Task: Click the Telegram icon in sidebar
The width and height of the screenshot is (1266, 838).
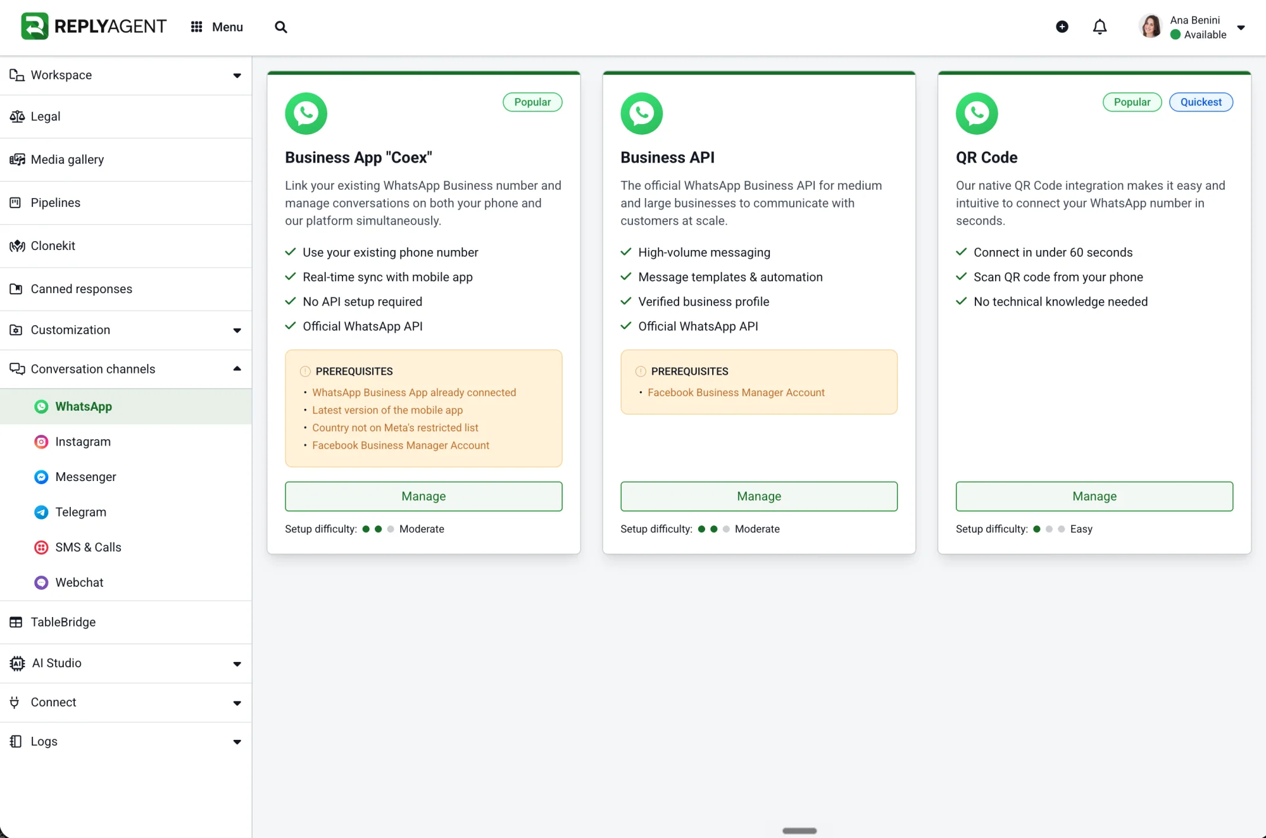Action: (x=41, y=512)
